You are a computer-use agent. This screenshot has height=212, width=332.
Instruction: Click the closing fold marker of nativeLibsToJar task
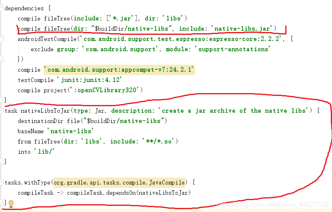(x=2, y=162)
